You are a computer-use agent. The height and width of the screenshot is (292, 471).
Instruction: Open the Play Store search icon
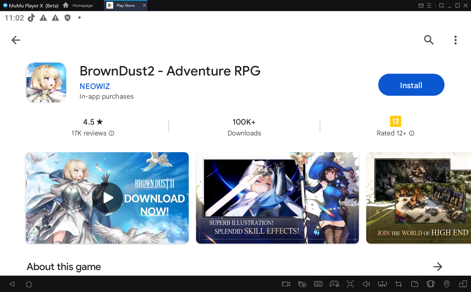429,40
